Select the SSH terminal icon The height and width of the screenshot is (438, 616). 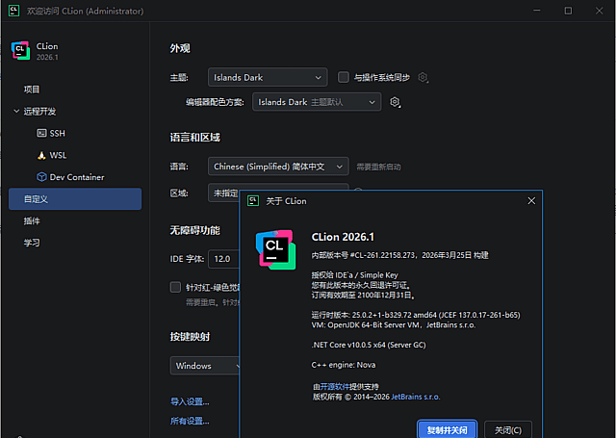[41, 133]
